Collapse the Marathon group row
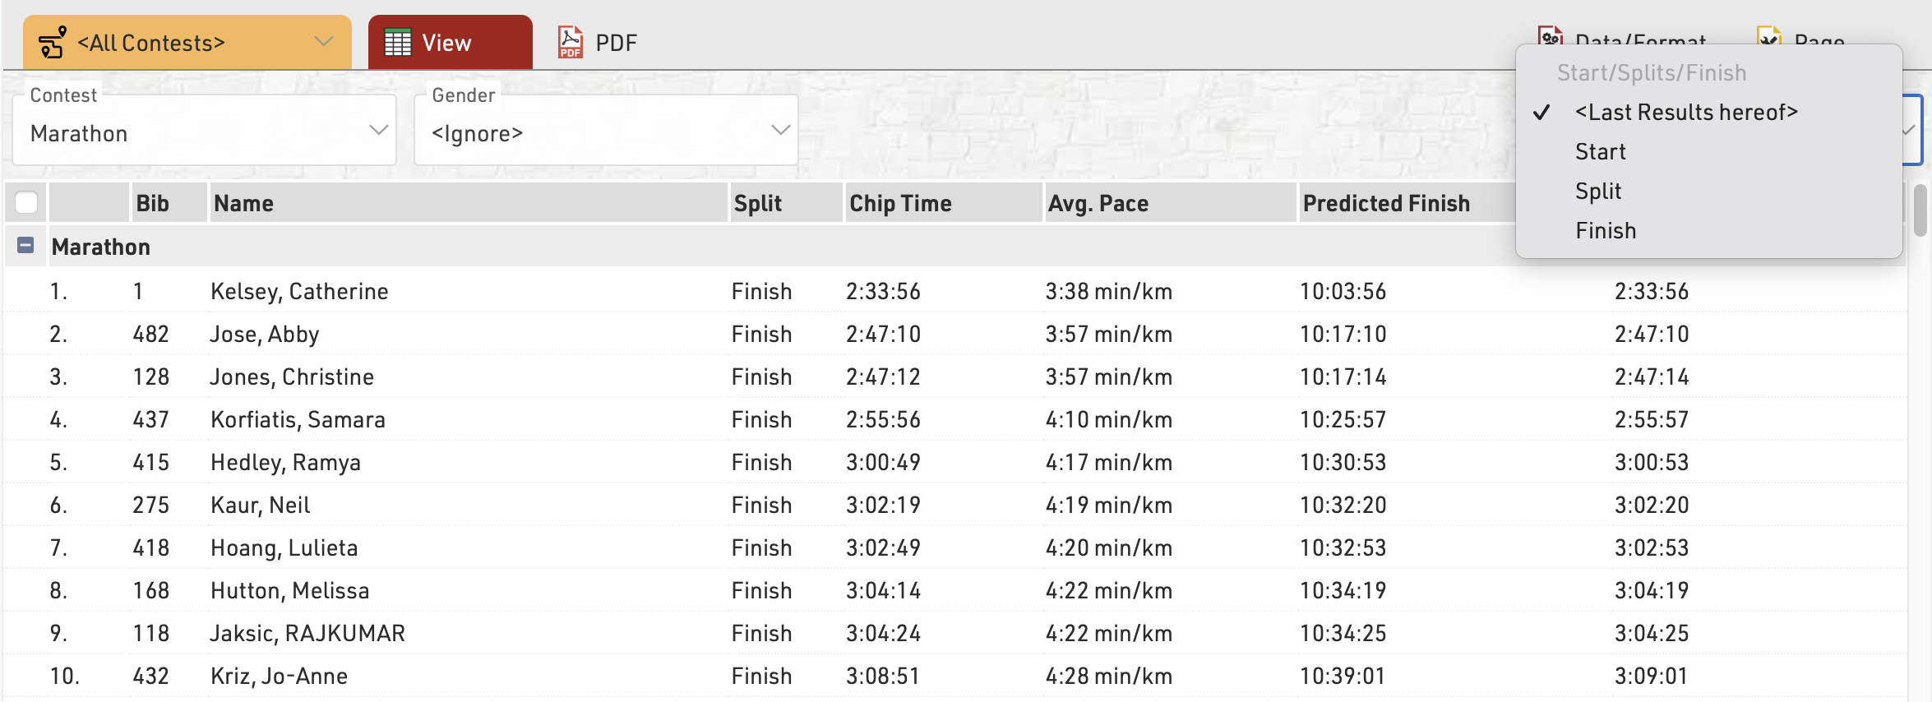The image size is (1932, 702). pyautogui.click(x=25, y=246)
